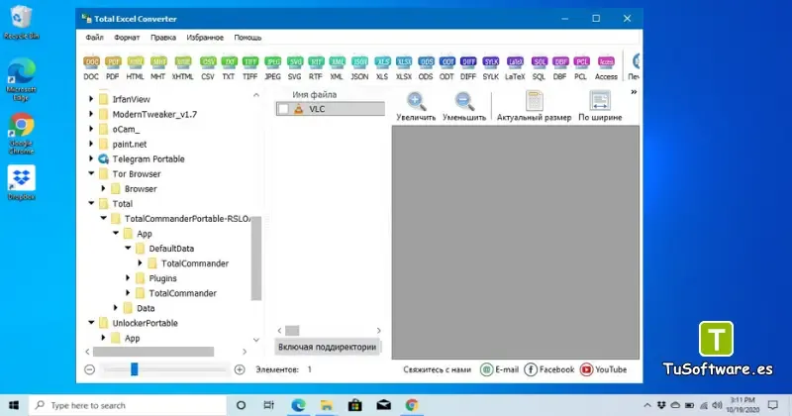Screen dimensions: 792x416
Task: Click the taskbar search box
Action: point(128,405)
